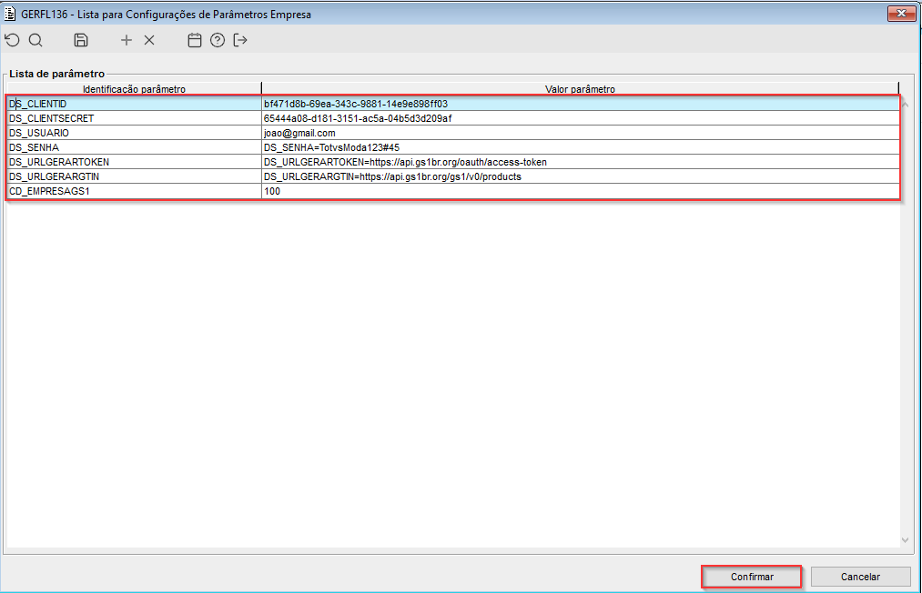Screen dimensions: 922x593
Task: Edit the gs1/v0/products URL value cell
Action: pyautogui.click(x=581, y=176)
